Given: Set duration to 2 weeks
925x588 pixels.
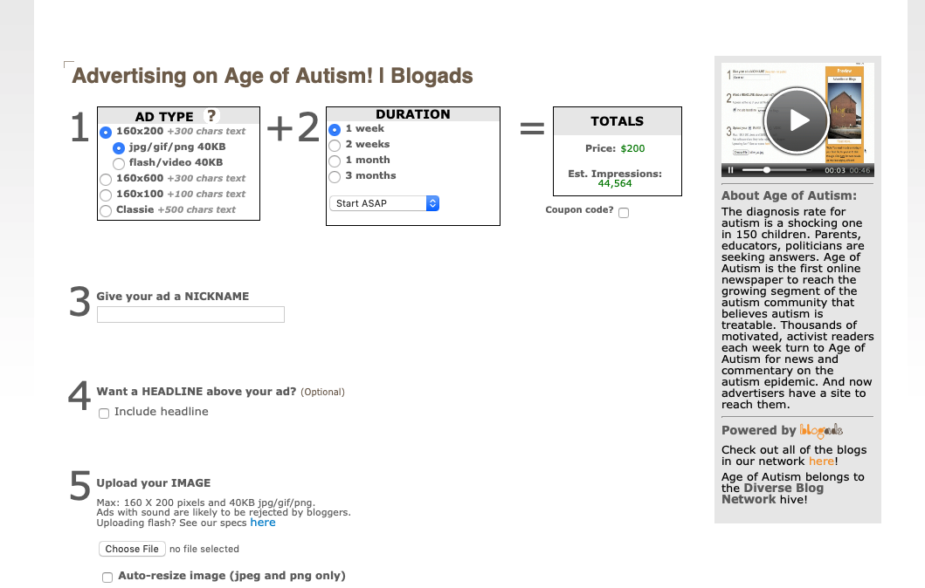Looking at the screenshot, I should 335,145.
